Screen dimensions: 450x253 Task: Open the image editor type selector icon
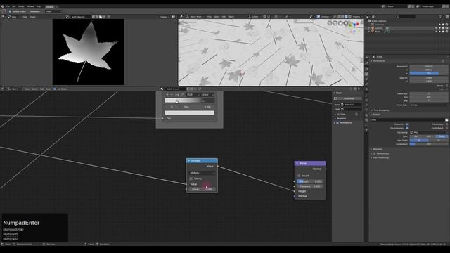(3, 17)
